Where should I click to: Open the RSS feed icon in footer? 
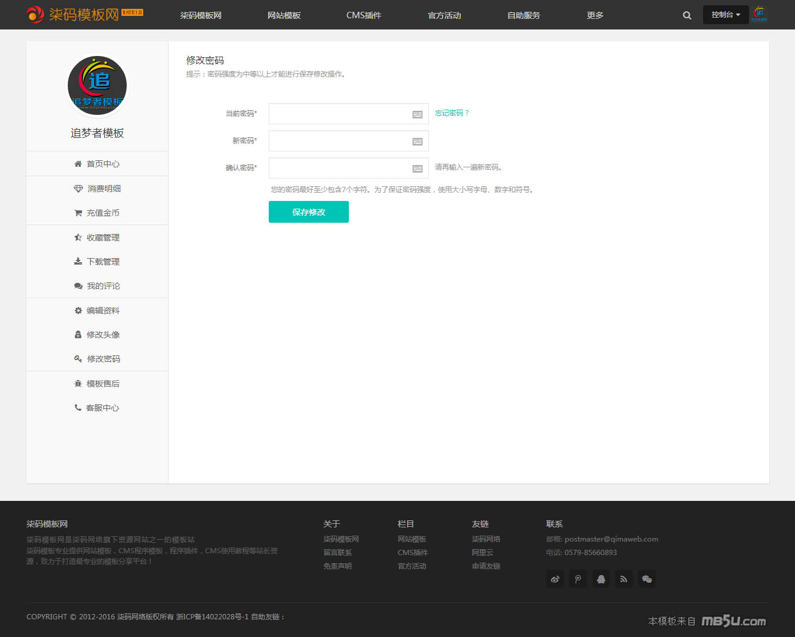(624, 579)
